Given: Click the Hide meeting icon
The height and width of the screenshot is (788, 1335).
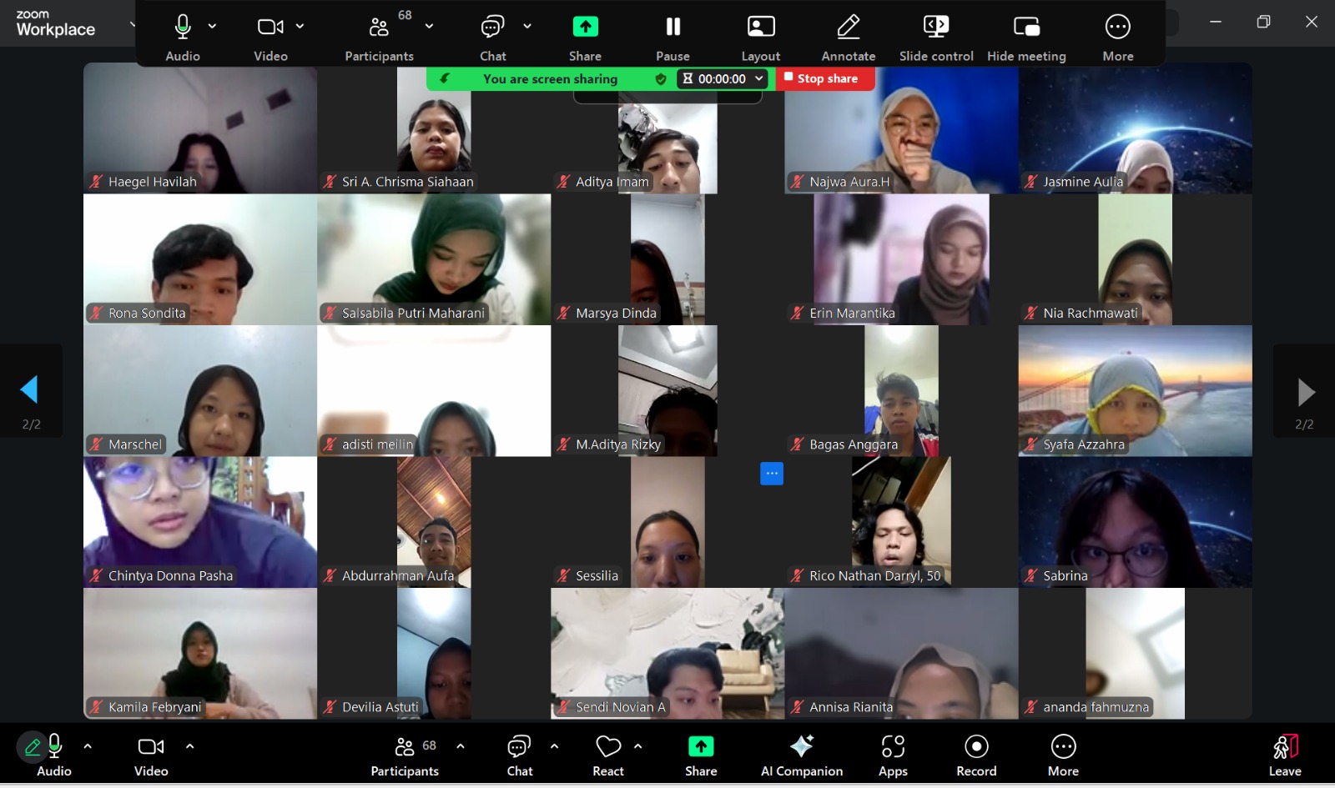Looking at the screenshot, I should 1025,28.
